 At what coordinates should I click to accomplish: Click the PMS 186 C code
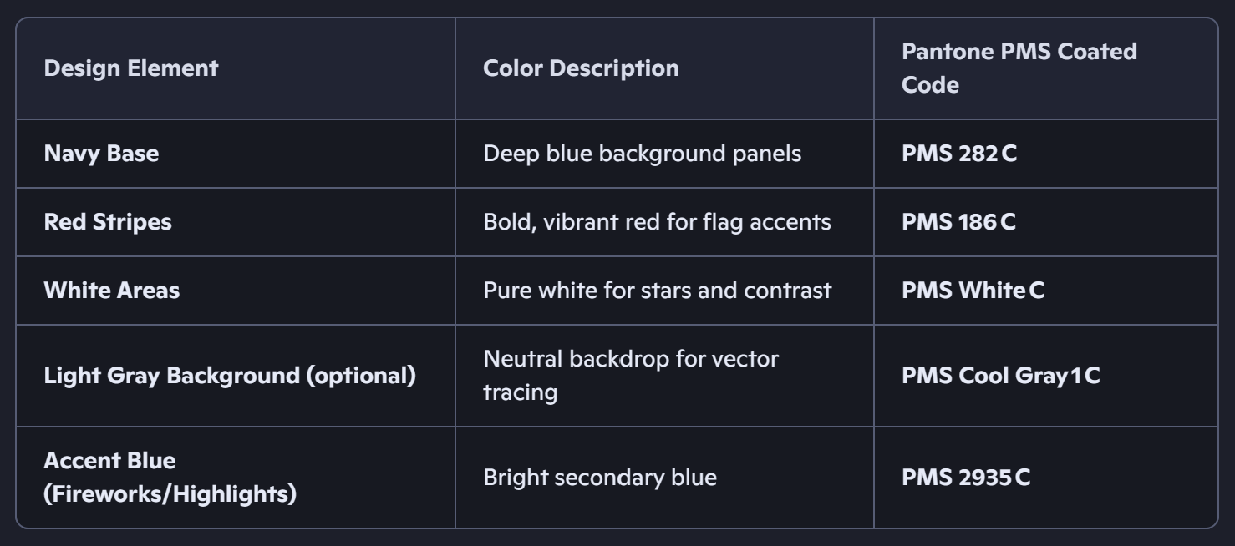958,222
